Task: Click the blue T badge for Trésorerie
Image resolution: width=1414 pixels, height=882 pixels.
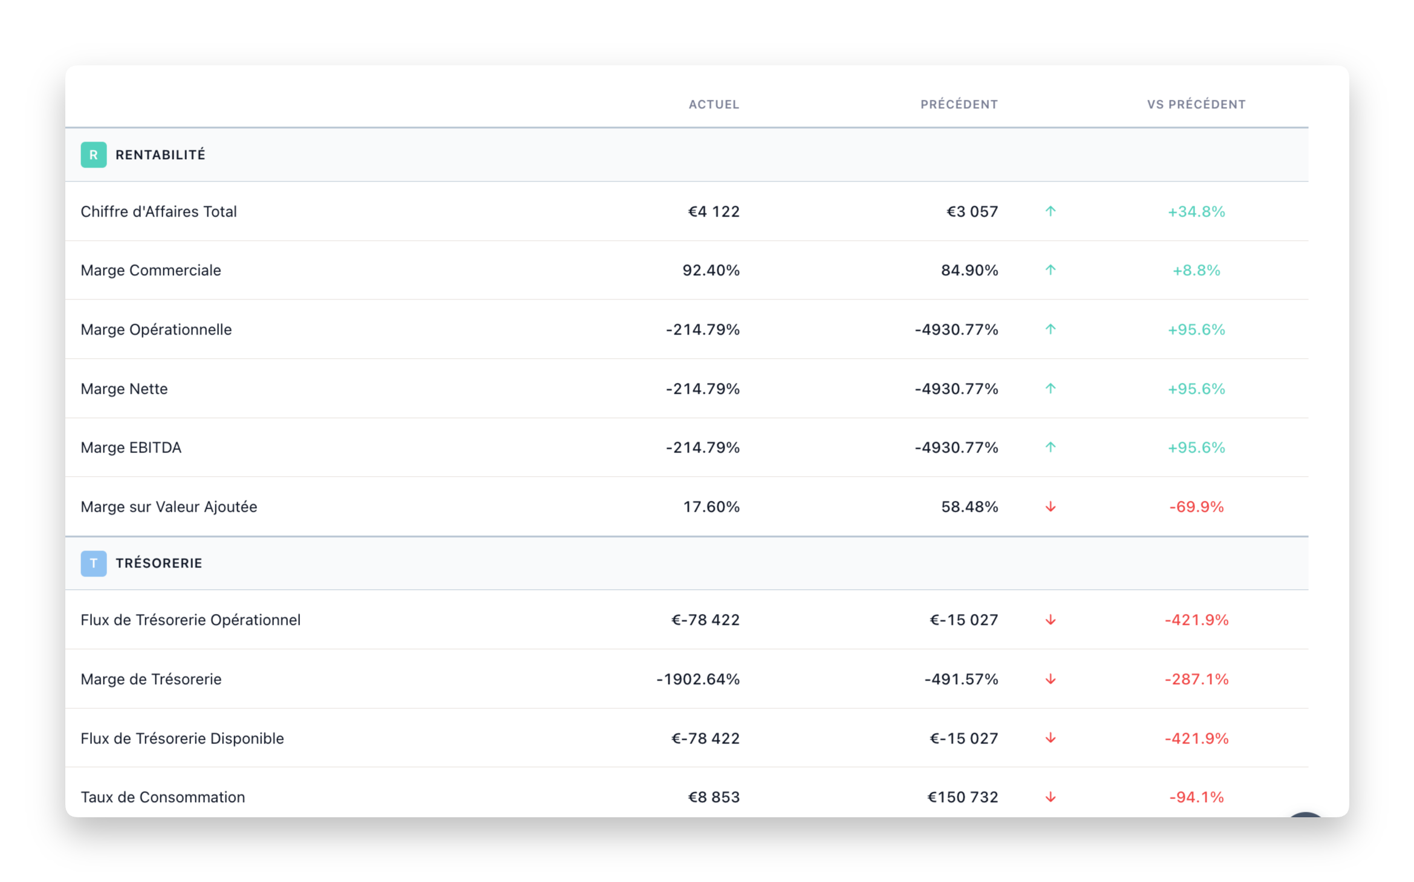Action: pyautogui.click(x=93, y=563)
